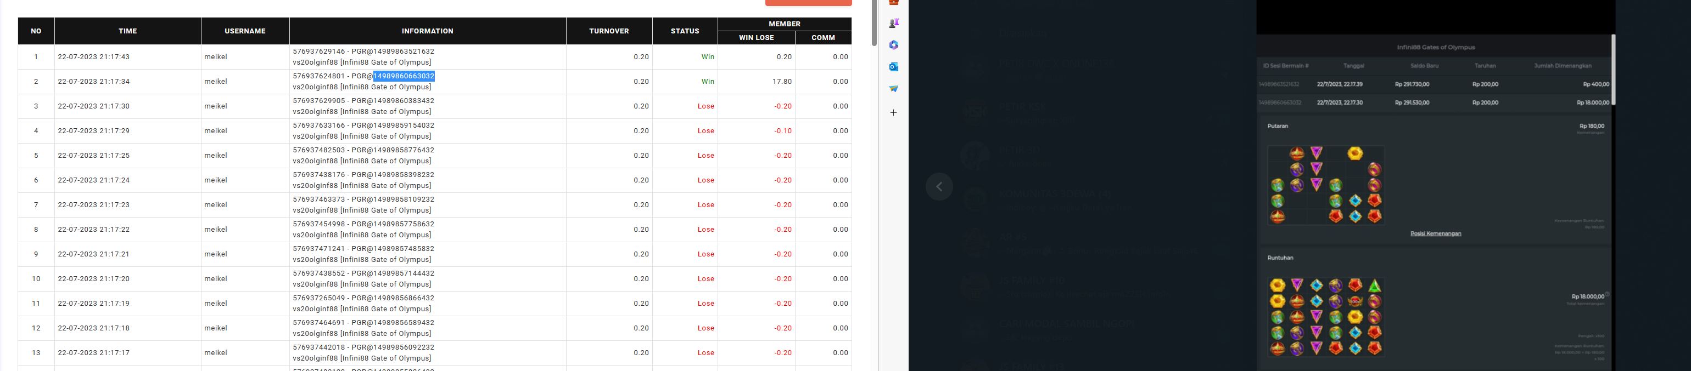The image size is (1691, 371).
Task: Click the Infini88 Gates of Olympus title
Action: coord(1436,47)
